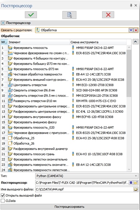Image resolution: width=140 pixels, height=210 pixels.
Task: Pin the Постпроцессор panel
Action: (x=131, y=5)
